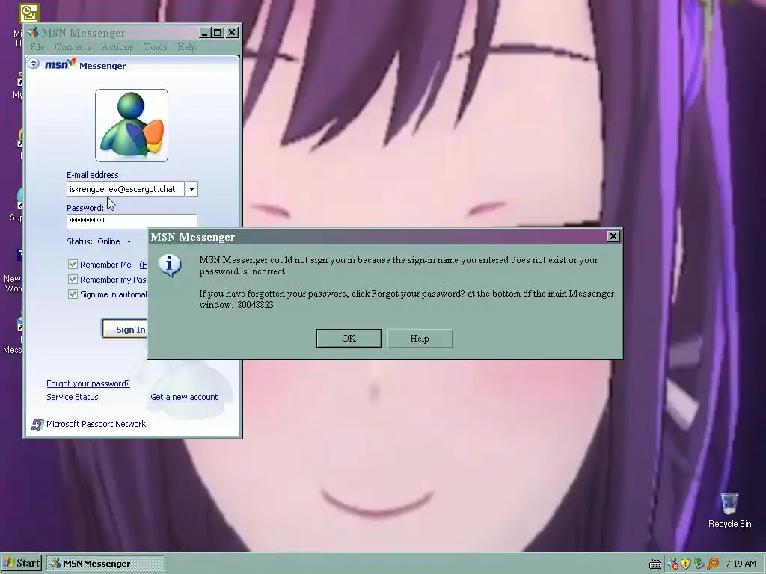This screenshot has height=574, width=766.
Task: Click the on-screen keyboard tray icon
Action: point(655,564)
